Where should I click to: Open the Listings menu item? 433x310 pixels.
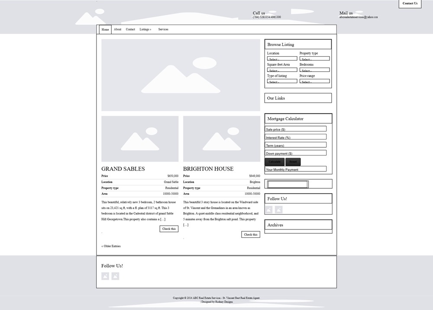pyautogui.click(x=145, y=29)
